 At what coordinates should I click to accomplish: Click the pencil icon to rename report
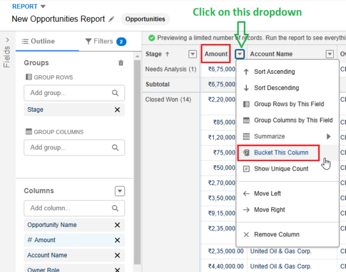click(111, 19)
